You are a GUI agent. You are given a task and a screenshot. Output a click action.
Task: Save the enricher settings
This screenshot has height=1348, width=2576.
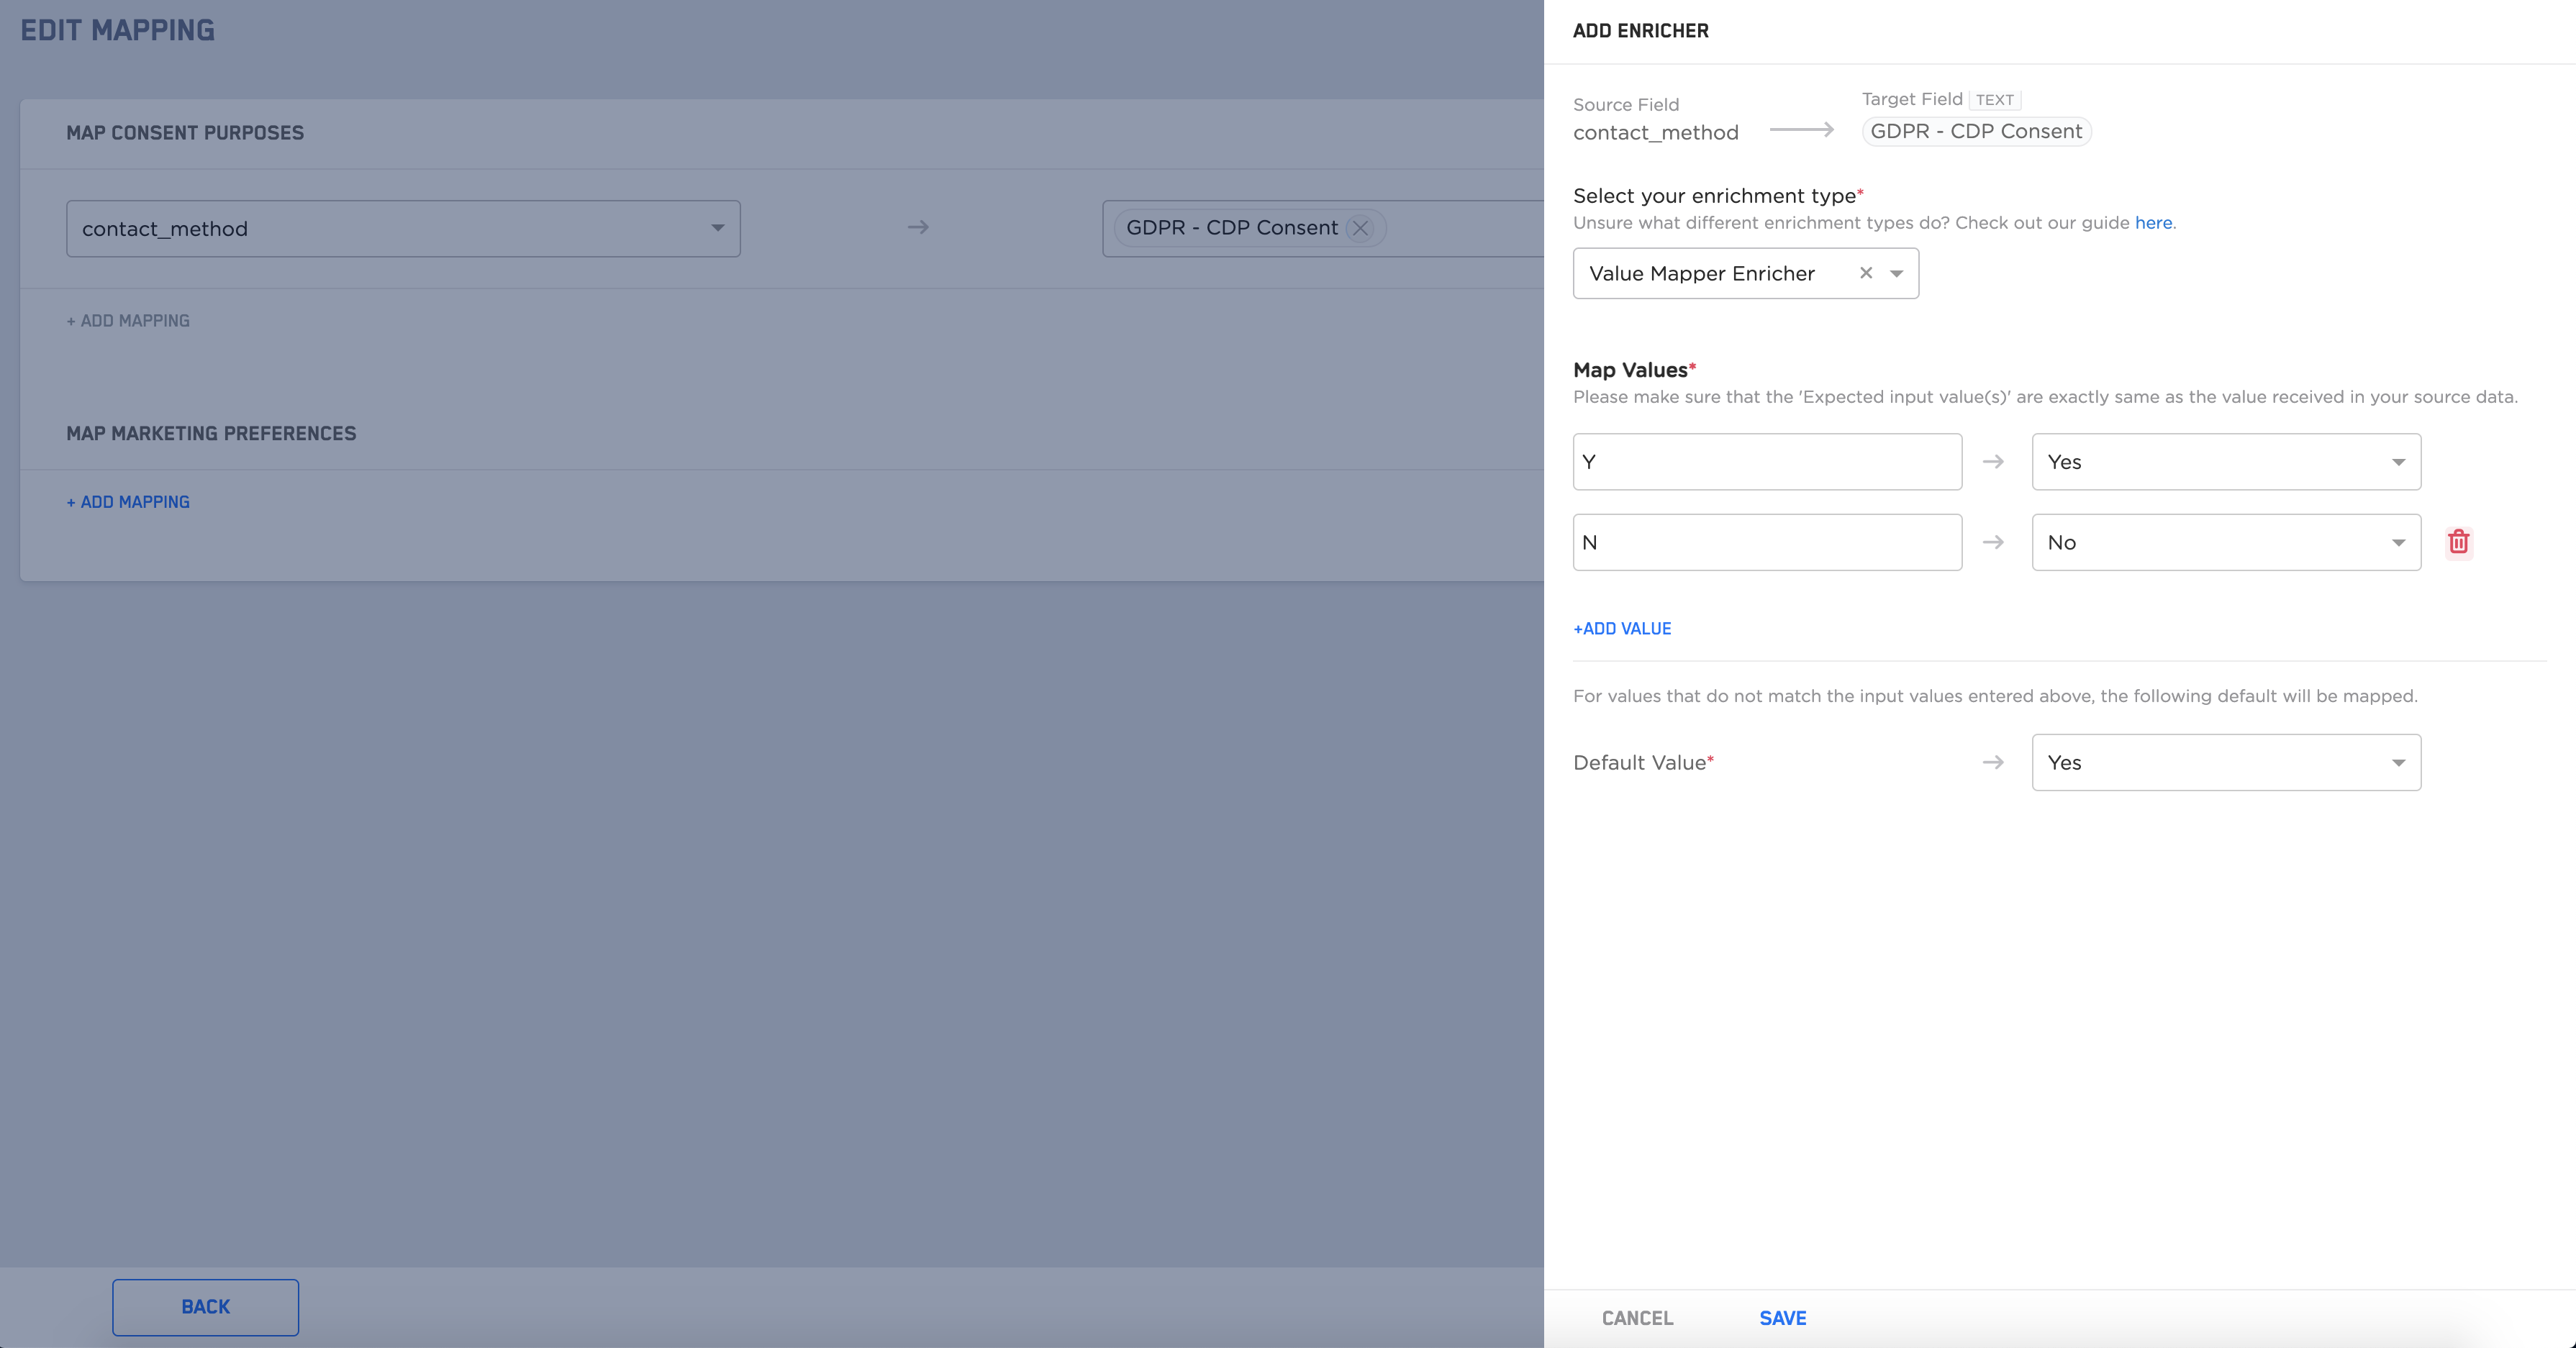click(1782, 1317)
